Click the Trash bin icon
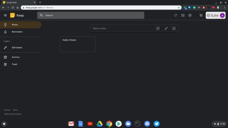 (5, 64)
